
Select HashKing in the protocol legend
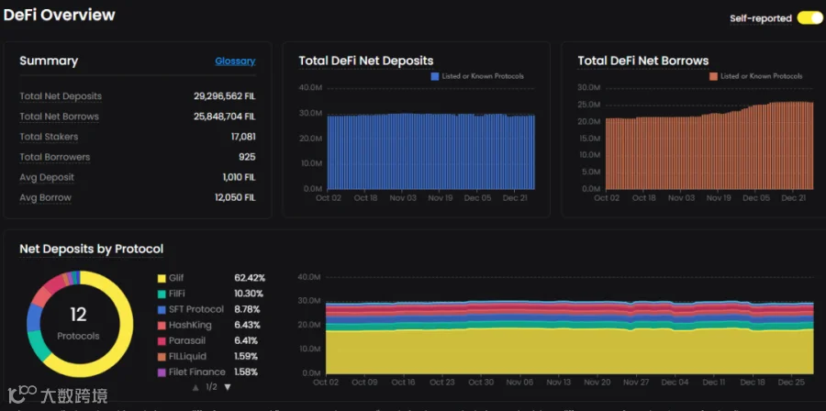[190, 325]
